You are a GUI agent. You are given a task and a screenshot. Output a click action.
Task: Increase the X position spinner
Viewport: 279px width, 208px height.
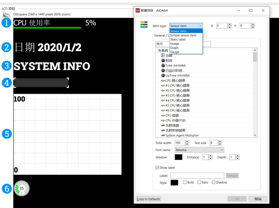tap(230, 24)
